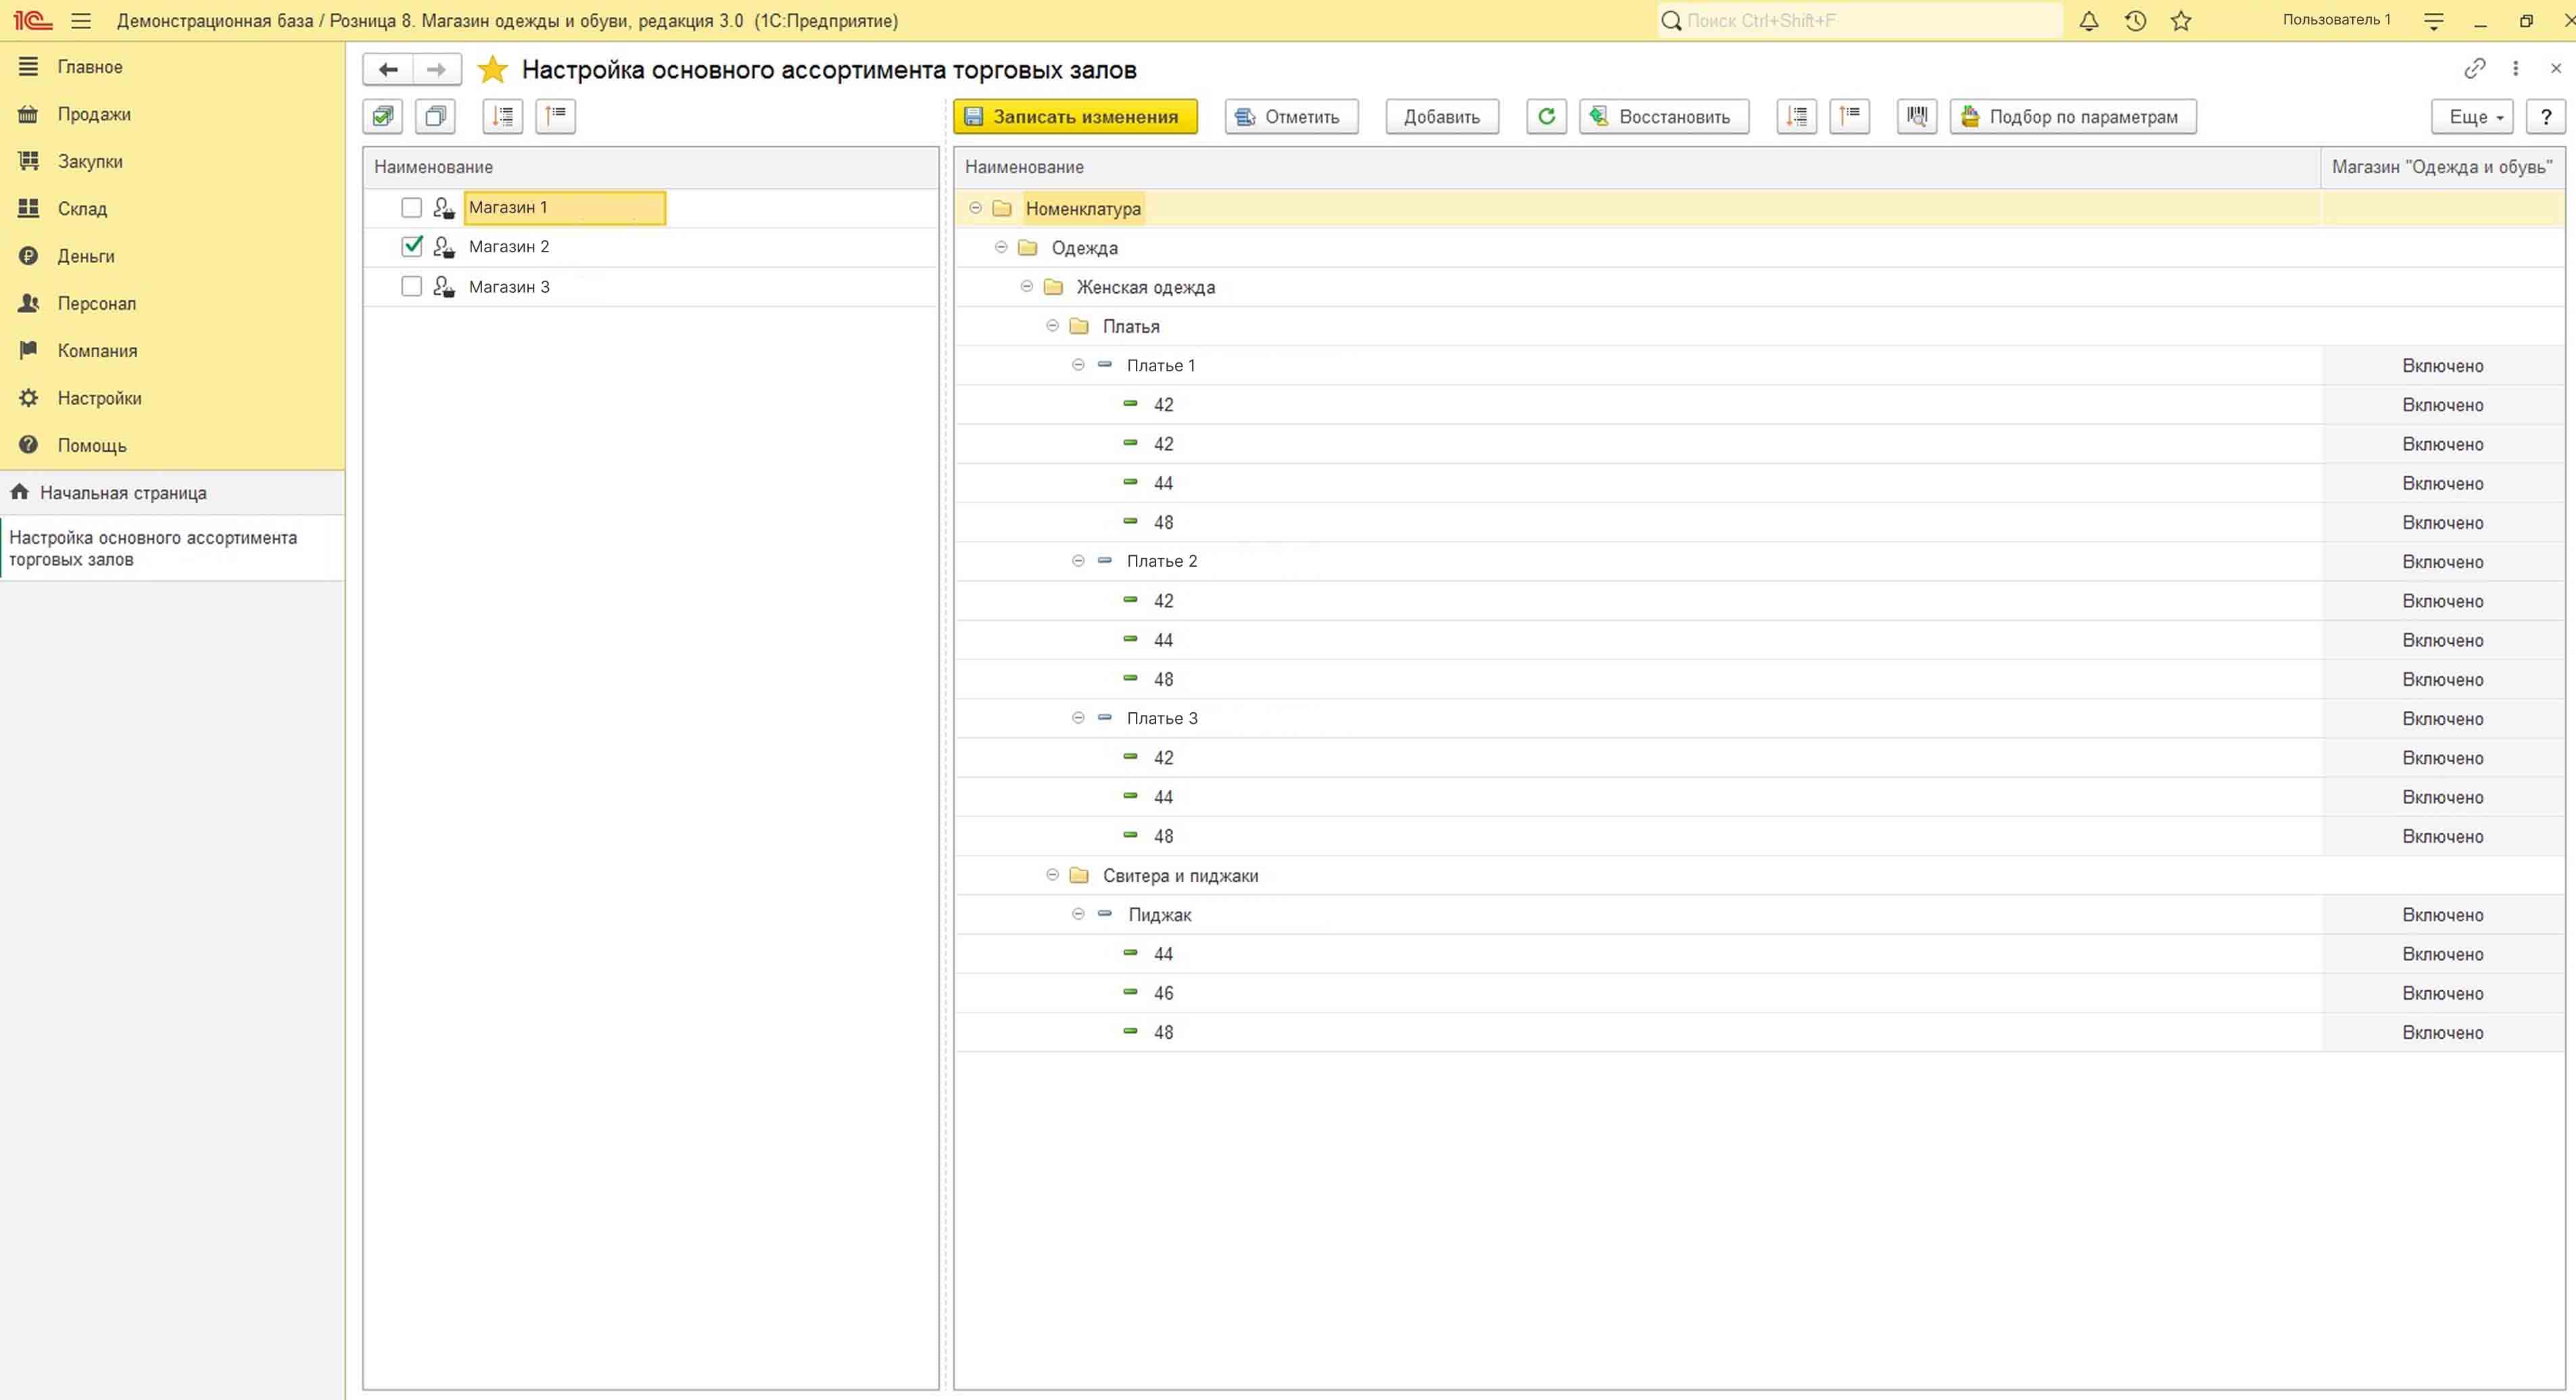Select the Магазин 2 row name

pos(509,246)
